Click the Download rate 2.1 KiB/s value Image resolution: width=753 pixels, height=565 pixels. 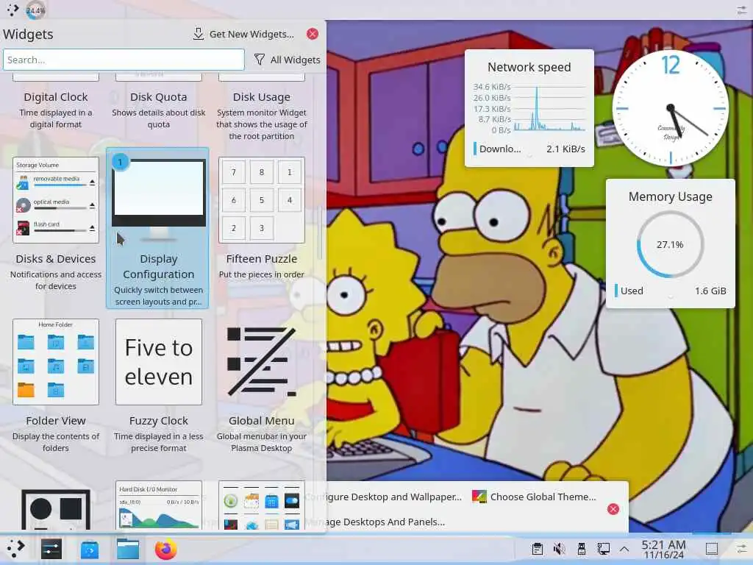click(x=565, y=149)
